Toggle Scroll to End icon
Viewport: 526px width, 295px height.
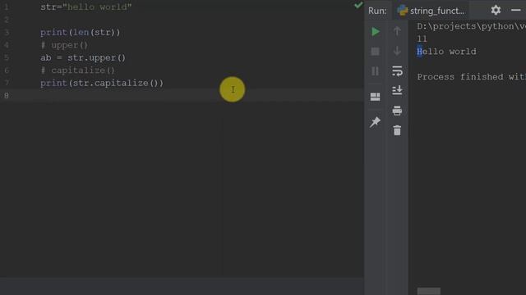point(397,90)
